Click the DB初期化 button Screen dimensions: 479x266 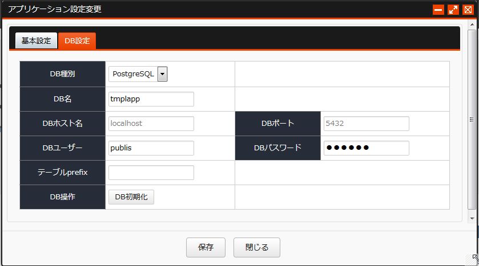pyautogui.click(x=131, y=197)
